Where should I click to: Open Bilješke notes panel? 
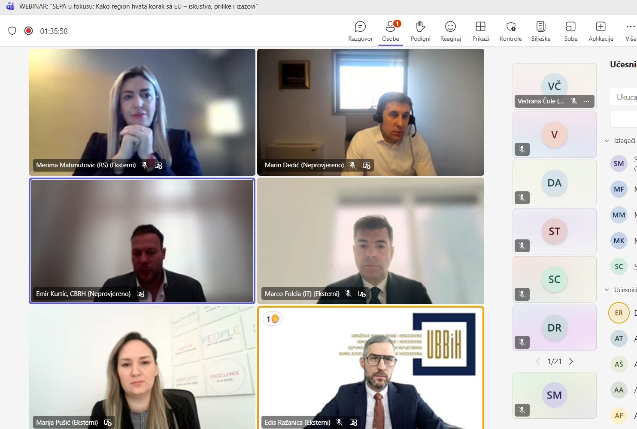pyautogui.click(x=540, y=32)
